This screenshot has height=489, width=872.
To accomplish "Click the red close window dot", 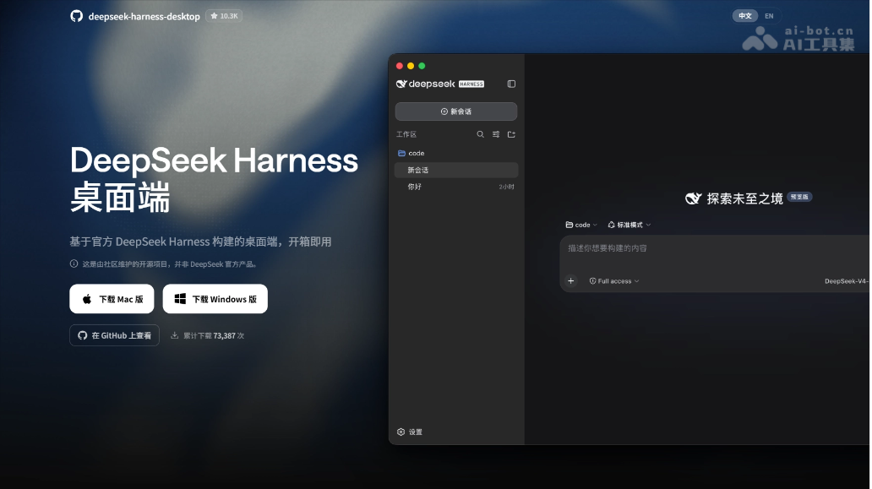I will (400, 66).
